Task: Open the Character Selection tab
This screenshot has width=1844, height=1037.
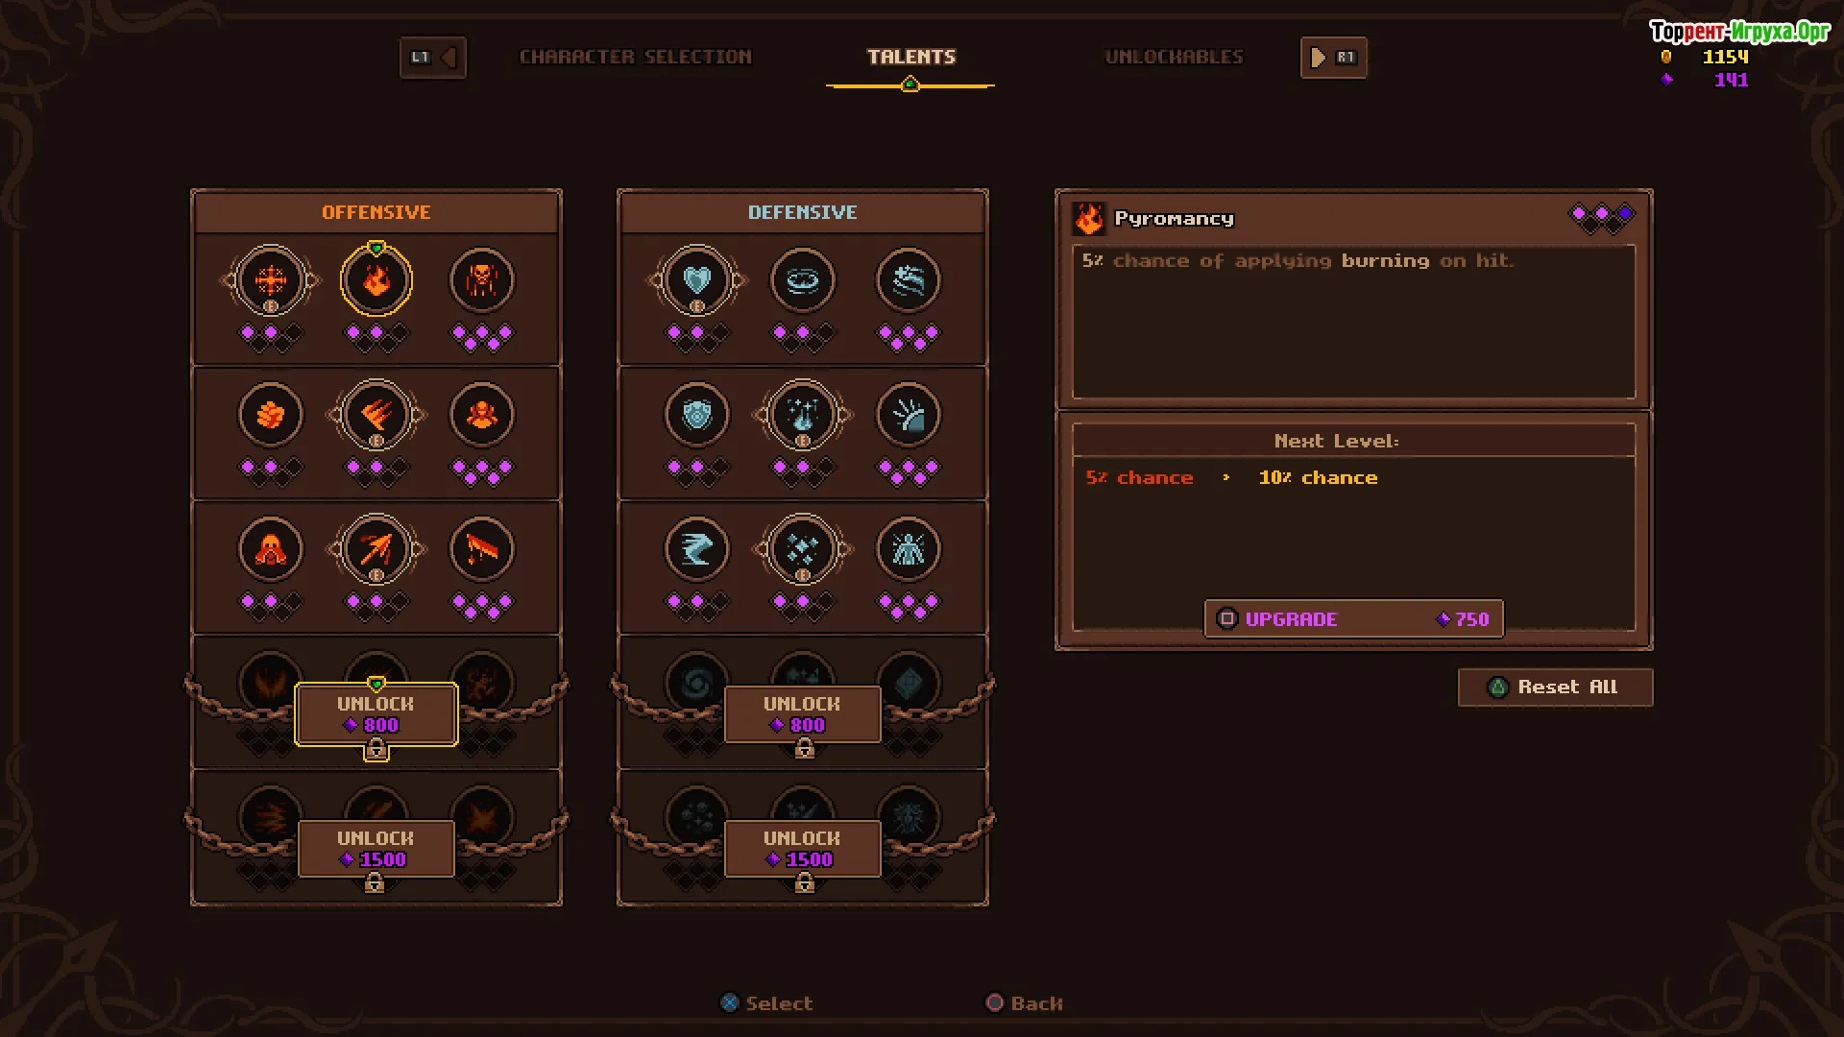Action: tap(636, 57)
